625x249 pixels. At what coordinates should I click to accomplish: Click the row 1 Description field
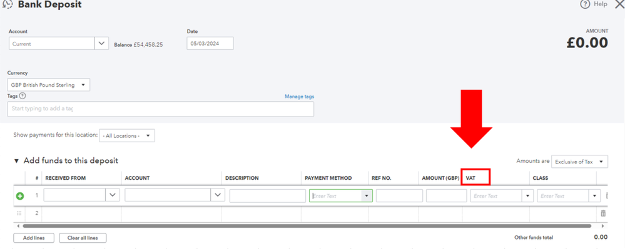coord(268,196)
